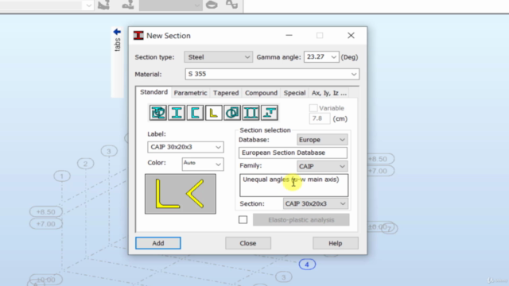
Task: Choose the L angle profile icon
Action: (x=214, y=113)
